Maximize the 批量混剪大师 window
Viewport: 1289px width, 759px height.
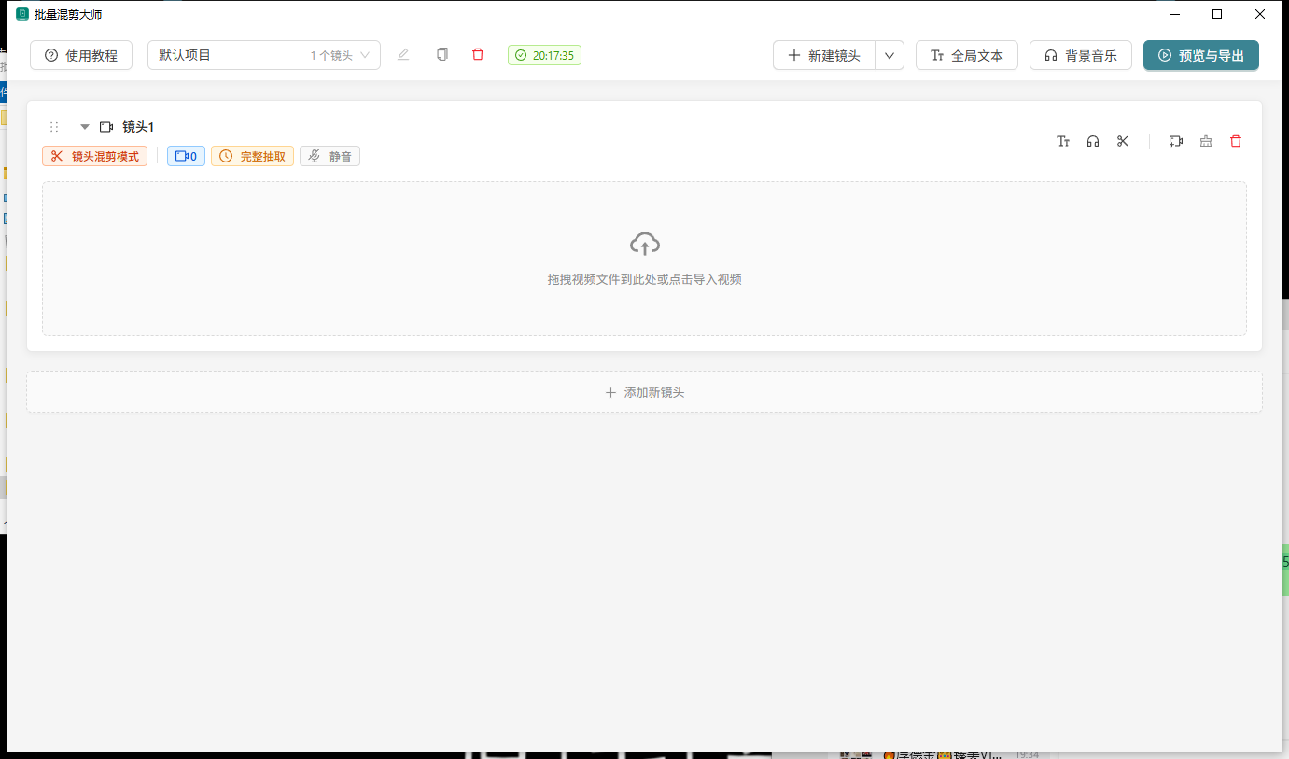point(1217,14)
